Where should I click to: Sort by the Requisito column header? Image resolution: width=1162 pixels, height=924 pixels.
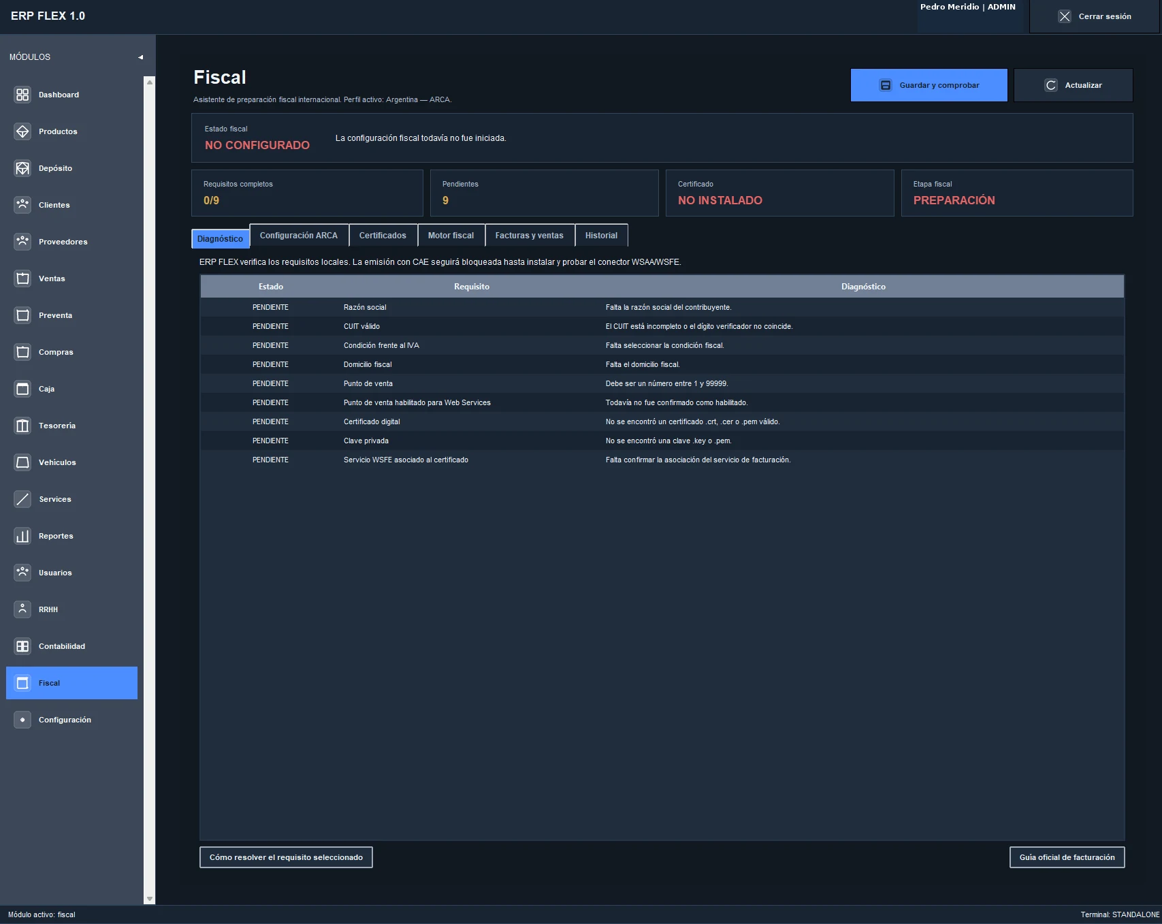tap(472, 287)
